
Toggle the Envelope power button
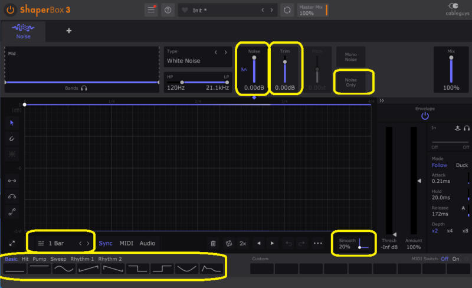point(424,116)
